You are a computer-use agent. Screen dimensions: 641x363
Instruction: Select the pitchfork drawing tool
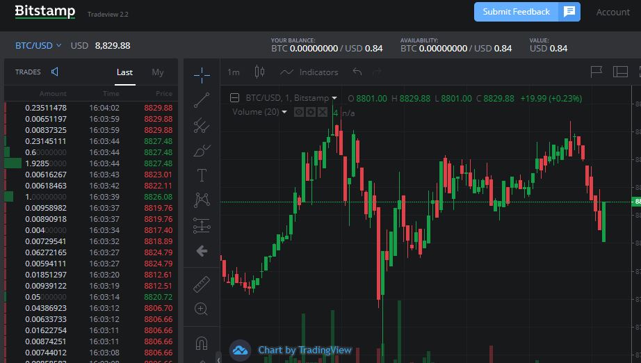[x=202, y=125]
